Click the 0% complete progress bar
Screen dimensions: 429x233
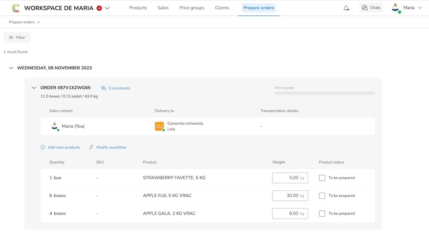324,93
